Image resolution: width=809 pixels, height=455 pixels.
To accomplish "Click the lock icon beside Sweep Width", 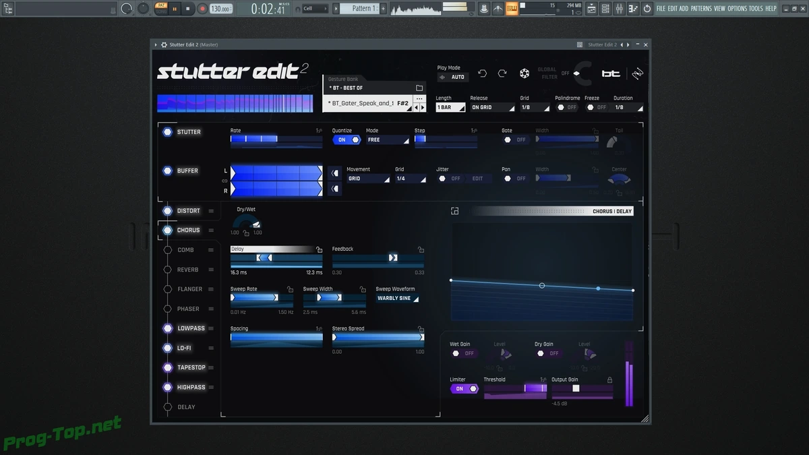I will pyautogui.click(x=362, y=289).
